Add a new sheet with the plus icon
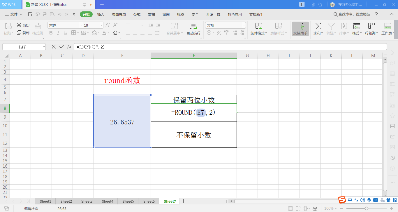This screenshot has height=212, width=398. point(183,201)
